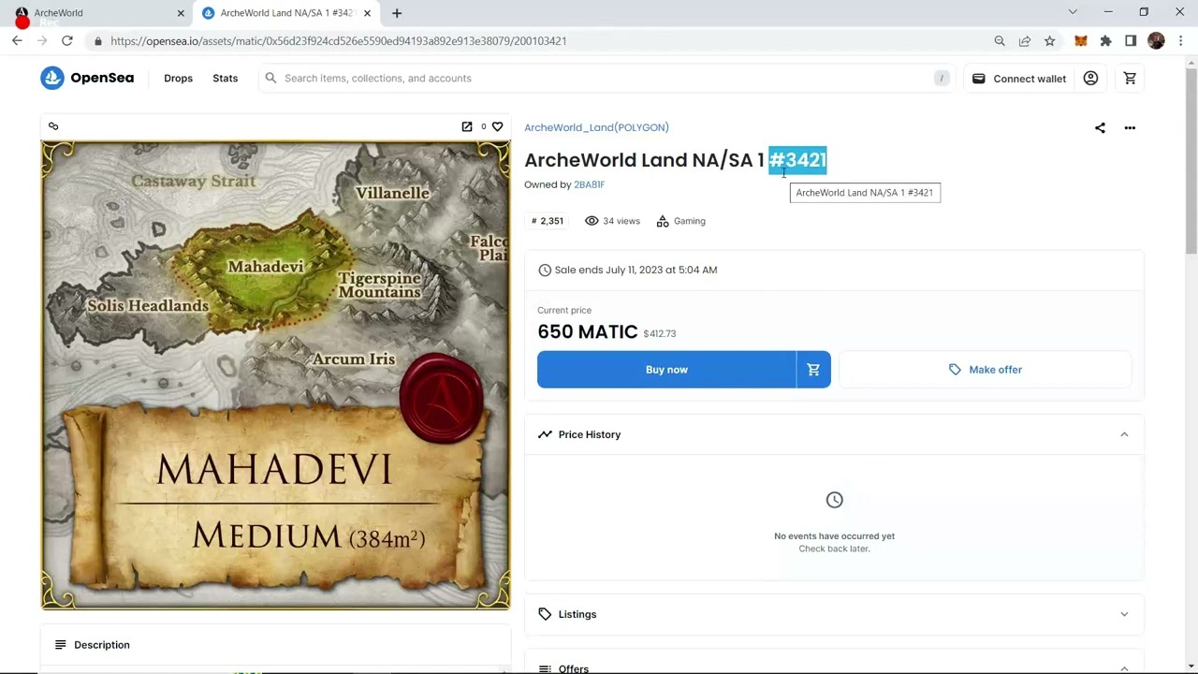Image resolution: width=1198 pixels, height=674 pixels.
Task: Click the Description section header
Action: point(276,645)
